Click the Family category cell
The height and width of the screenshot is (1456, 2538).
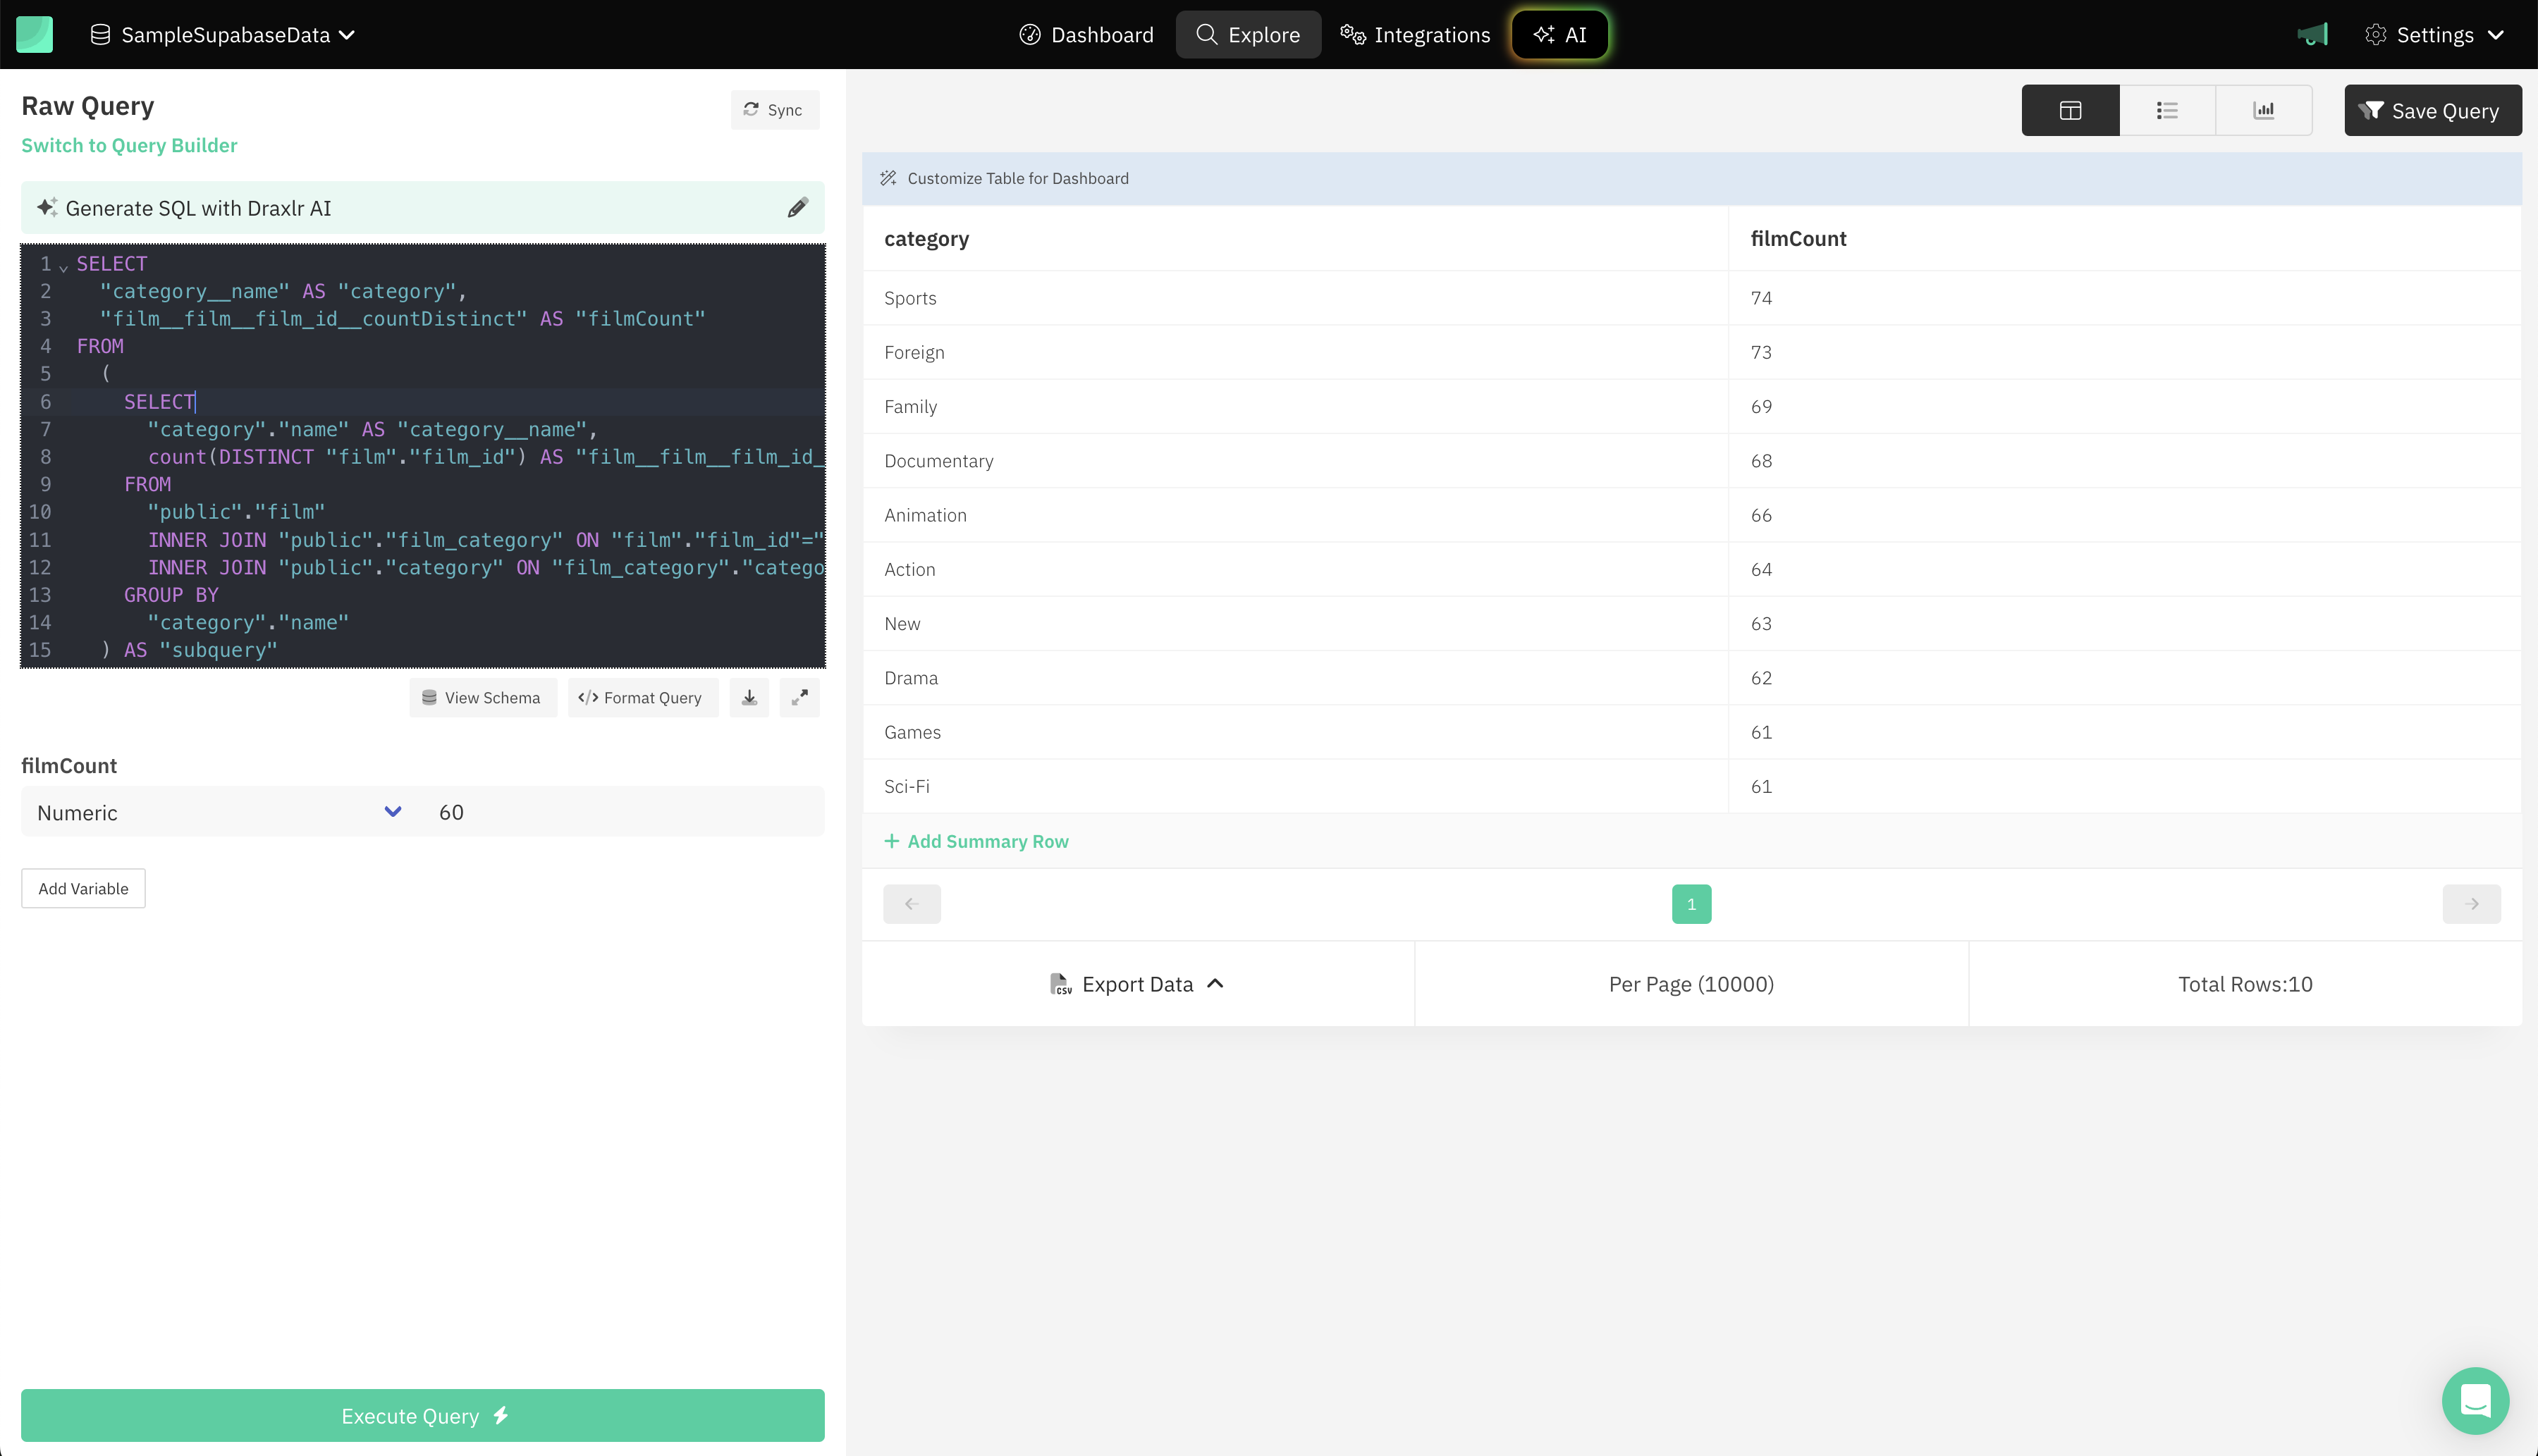[1294, 407]
